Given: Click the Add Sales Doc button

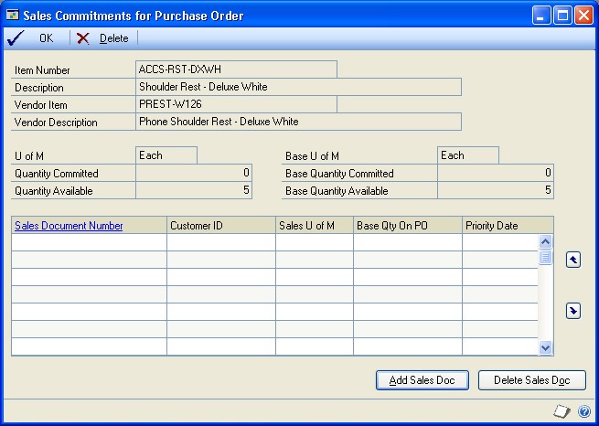Looking at the screenshot, I should pos(423,380).
